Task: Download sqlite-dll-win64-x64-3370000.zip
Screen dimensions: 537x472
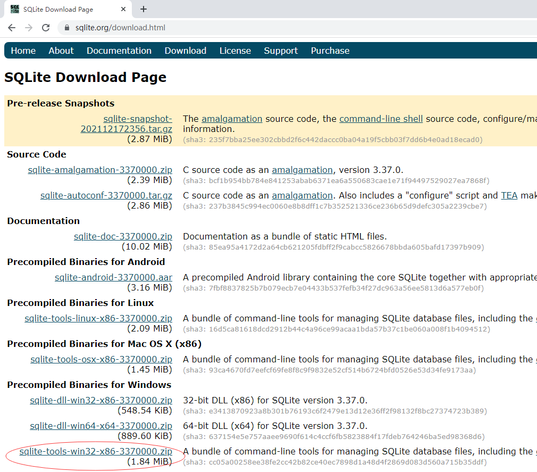Action: point(101,426)
